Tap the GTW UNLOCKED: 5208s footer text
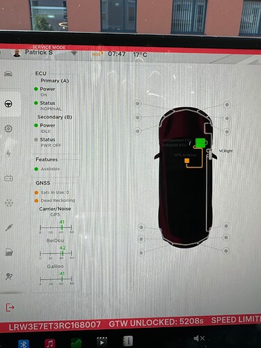261x348 pixels. point(156,322)
